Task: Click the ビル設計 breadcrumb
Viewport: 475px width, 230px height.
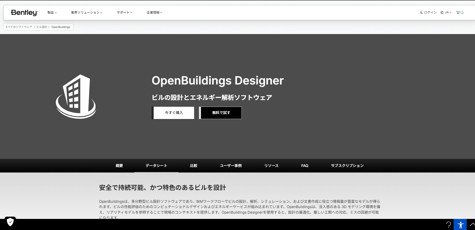Action: pos(42,27)
